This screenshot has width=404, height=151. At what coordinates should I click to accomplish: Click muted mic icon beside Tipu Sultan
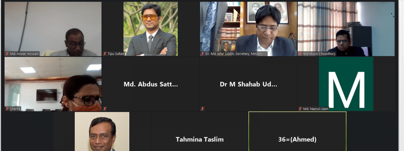click(x=105, y=54)
